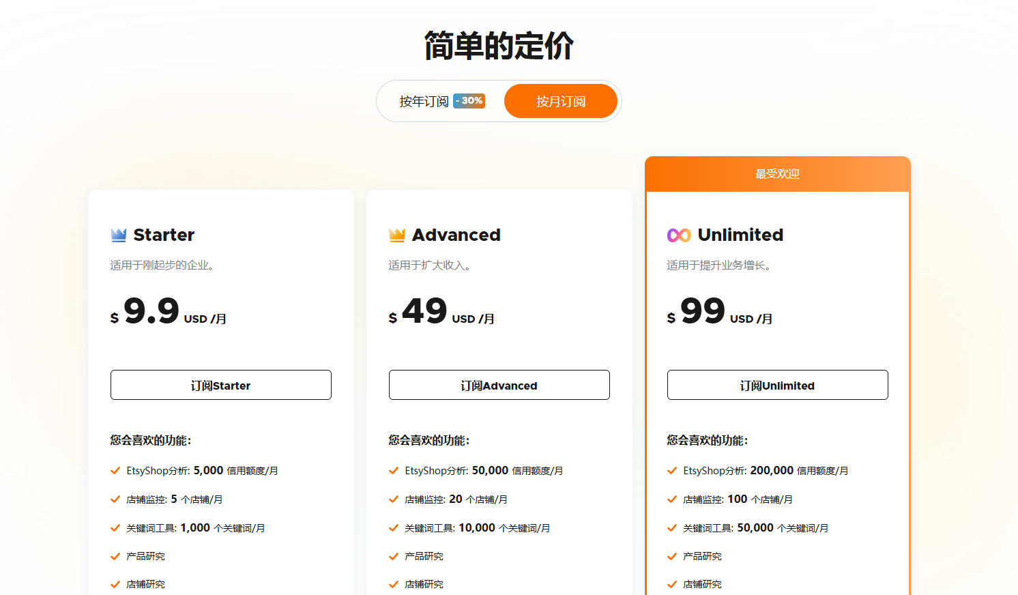1018x595 pixels.
Task: Click the 简单的定价 page heading
Action: (x=499, y=46)
